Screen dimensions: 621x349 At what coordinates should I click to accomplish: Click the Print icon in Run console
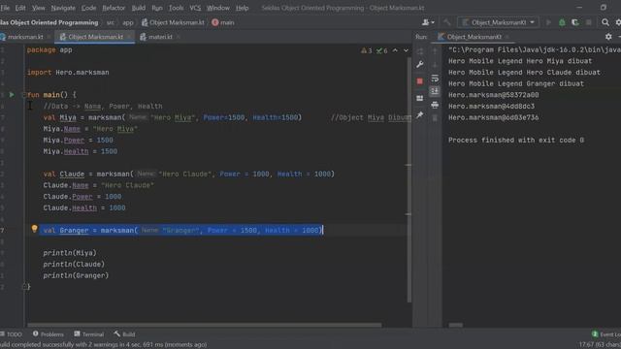(435, 105)
